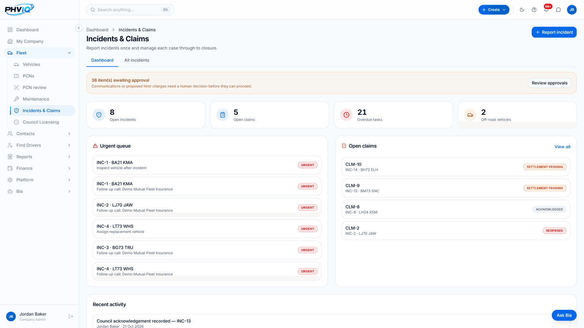Viewport: 584px width, 328px height.
Task: Expand the Platform menu
Action: click(x=39, y=180)
